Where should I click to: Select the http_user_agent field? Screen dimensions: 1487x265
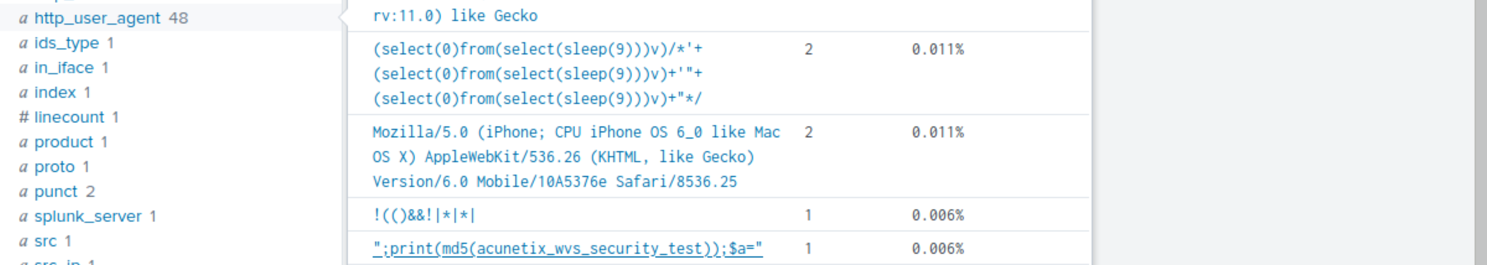click(x=97, y=19)
